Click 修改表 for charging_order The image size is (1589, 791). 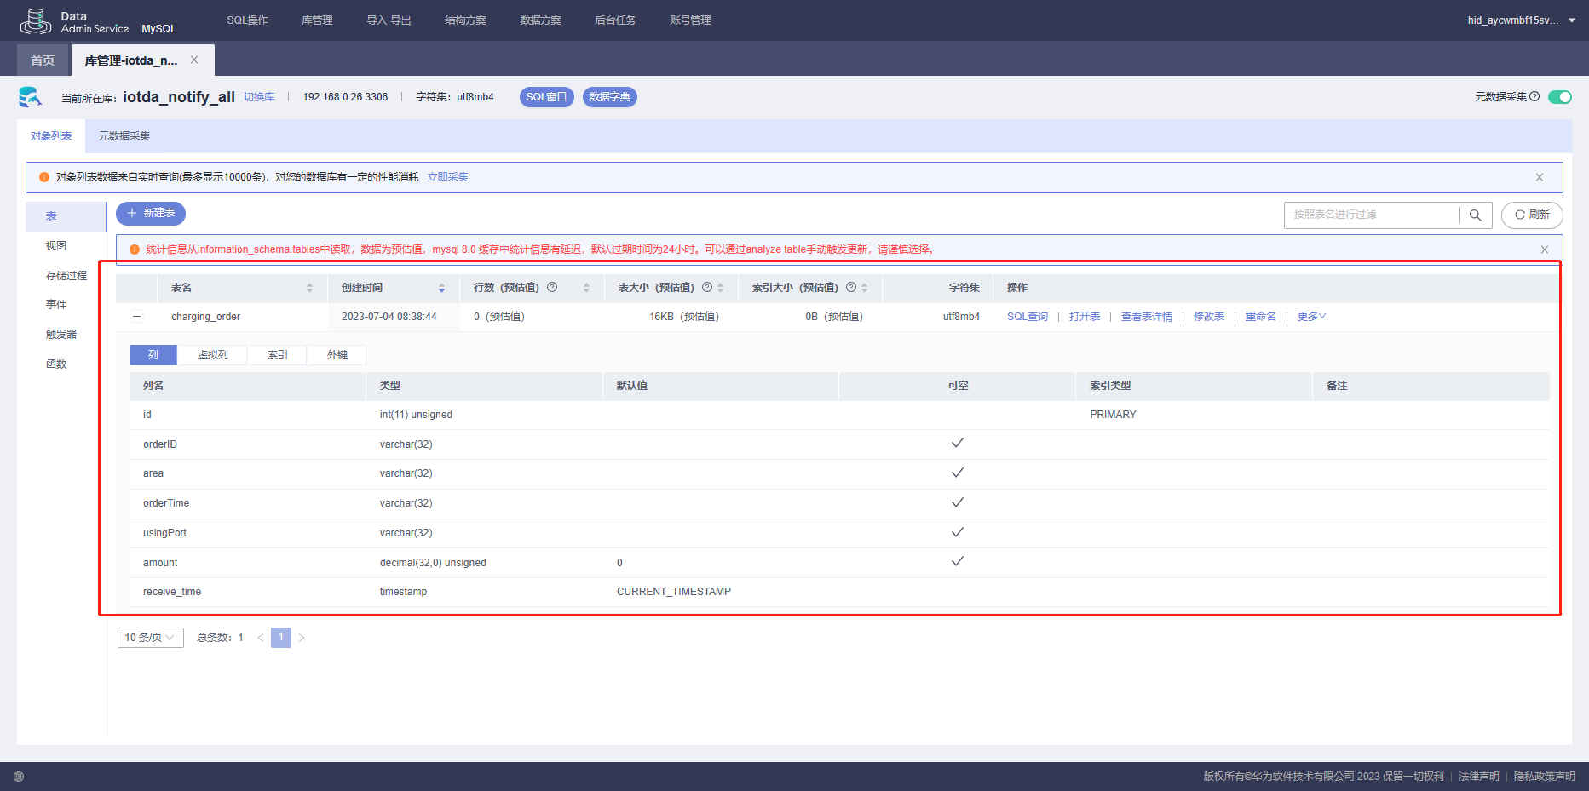click(1209, 317)
